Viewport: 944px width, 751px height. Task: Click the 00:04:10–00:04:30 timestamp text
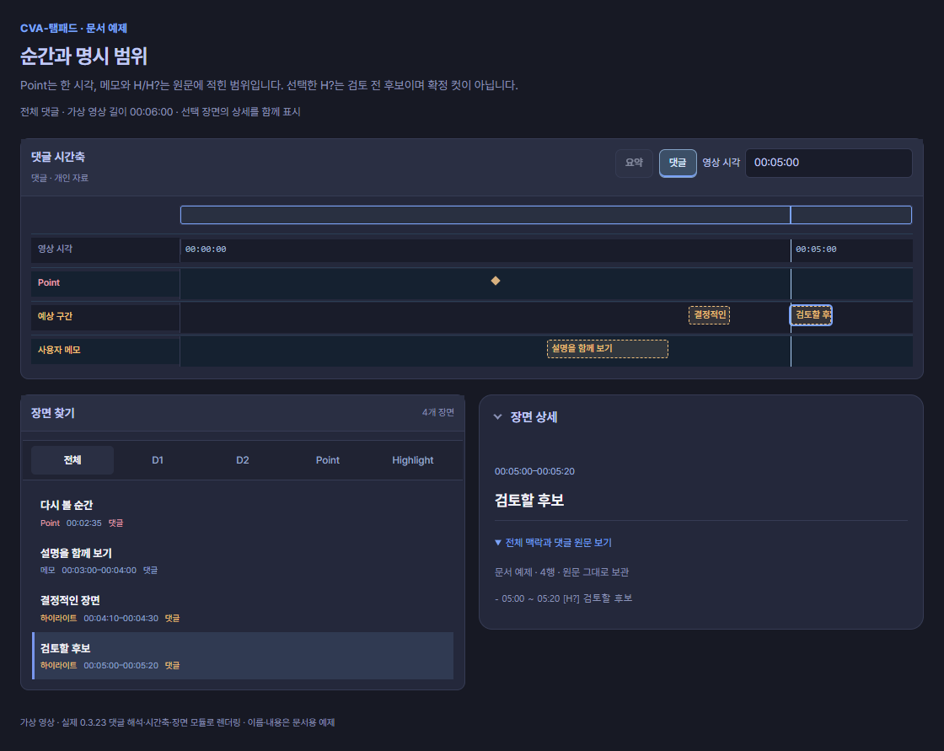(121, 619)
